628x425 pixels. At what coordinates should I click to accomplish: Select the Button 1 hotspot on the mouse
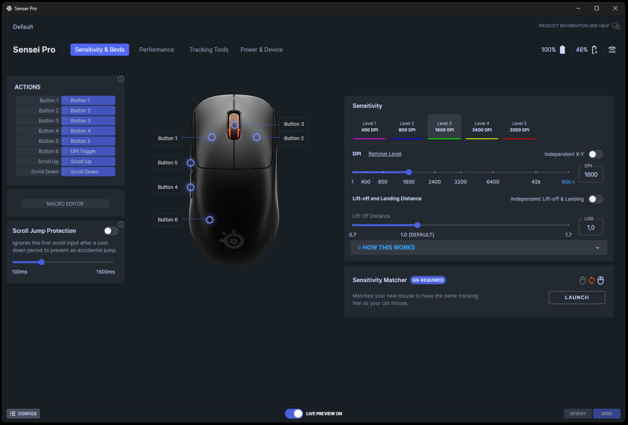[x=212, y=137]
